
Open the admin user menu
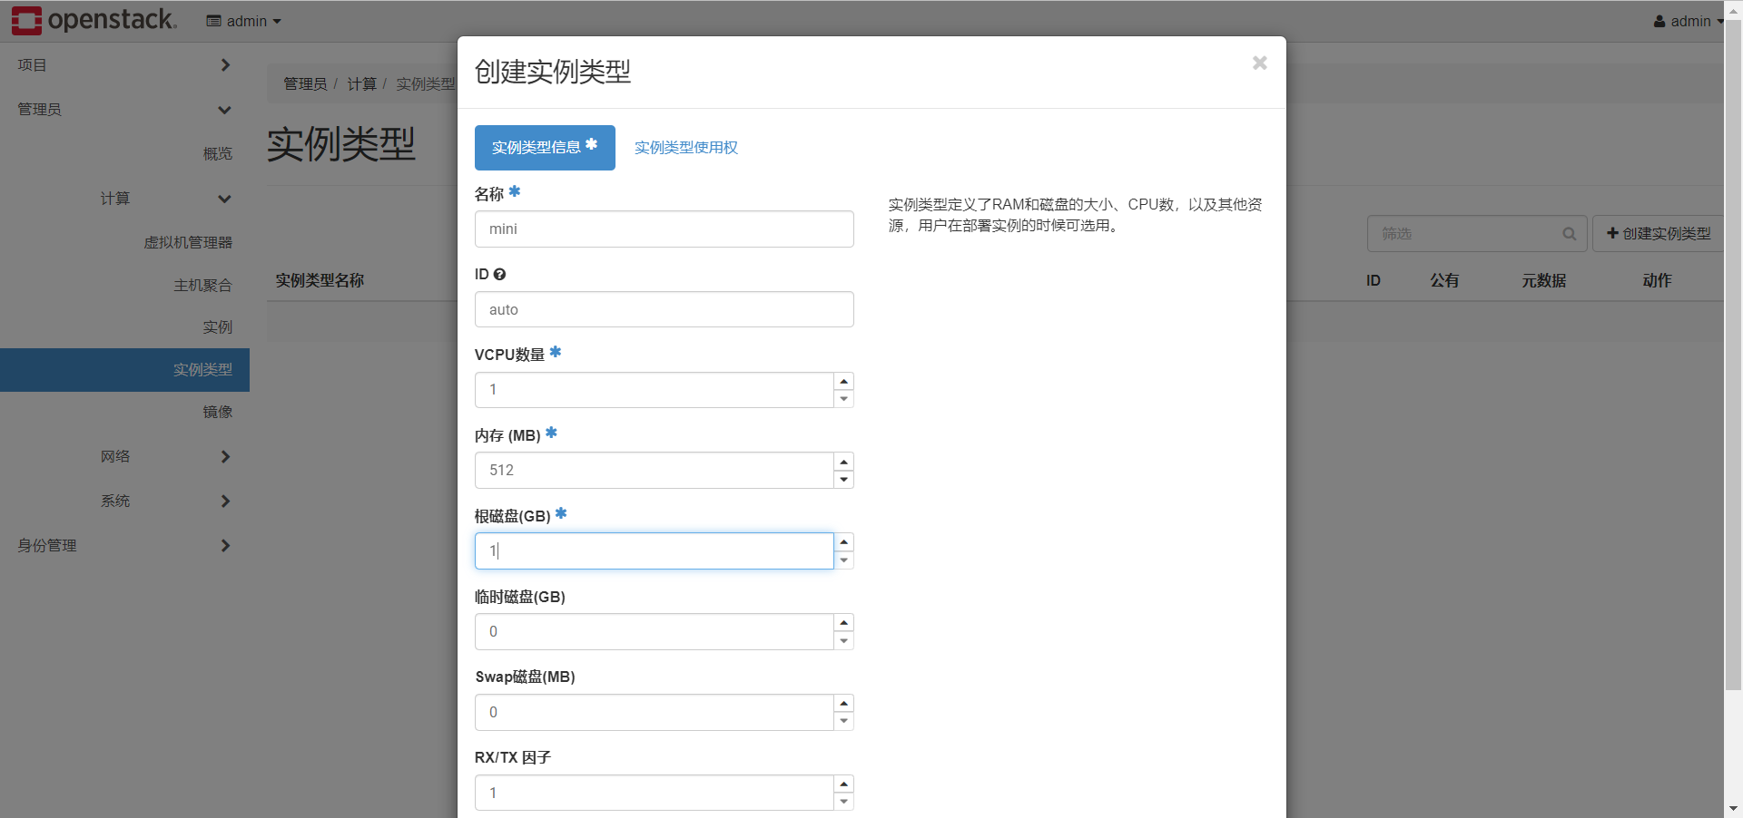coord(1688,21)
